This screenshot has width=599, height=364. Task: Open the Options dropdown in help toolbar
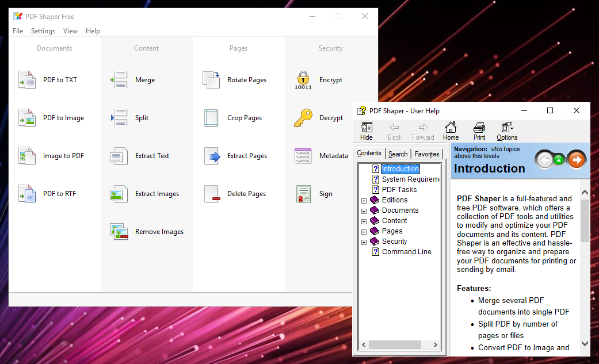click(507, 131)
